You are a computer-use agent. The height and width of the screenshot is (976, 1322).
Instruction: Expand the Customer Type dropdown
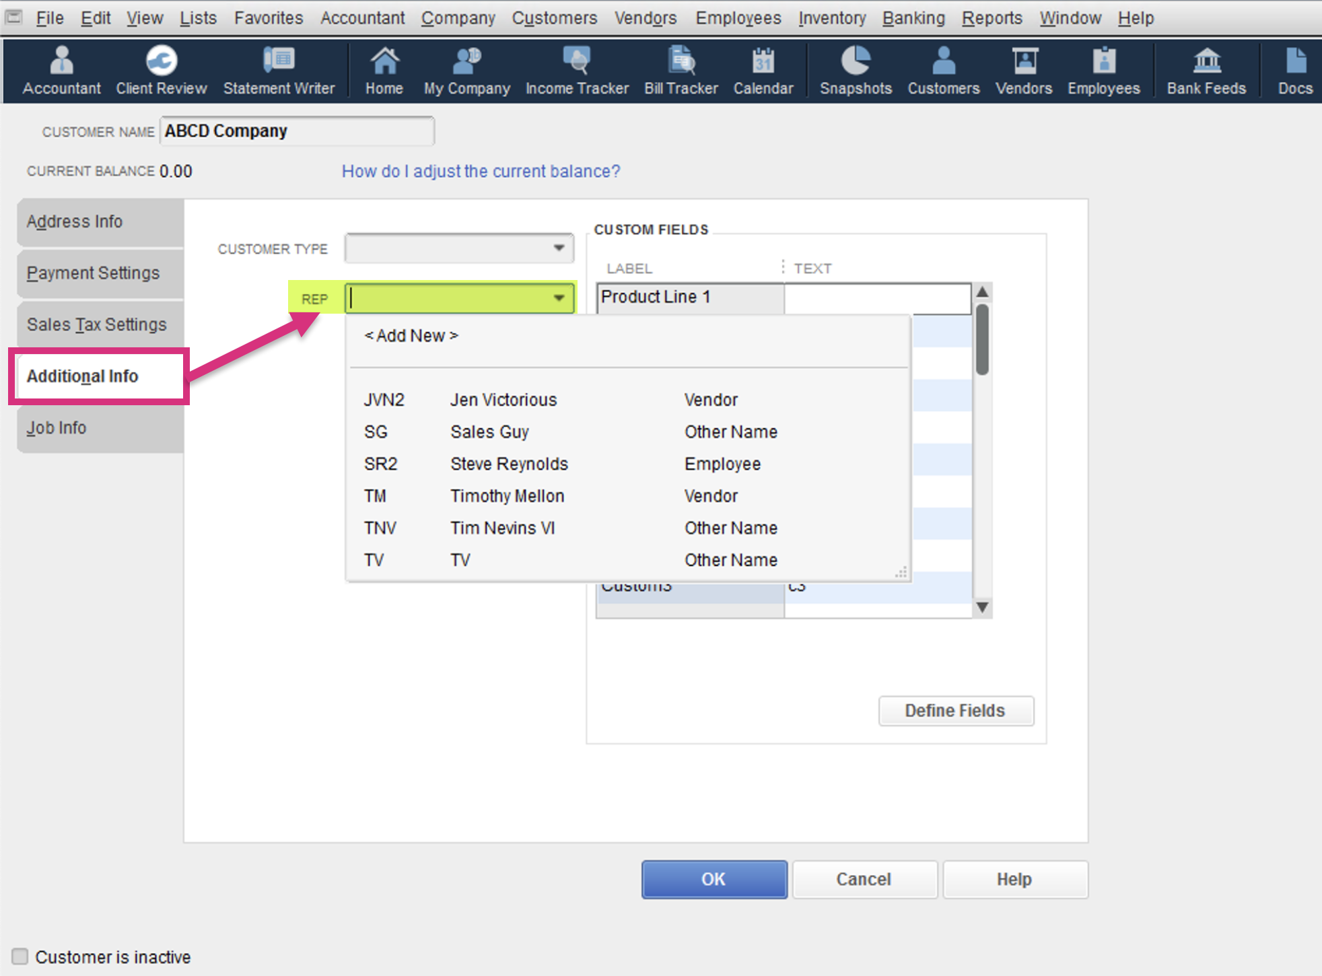(x=559, y=248)
